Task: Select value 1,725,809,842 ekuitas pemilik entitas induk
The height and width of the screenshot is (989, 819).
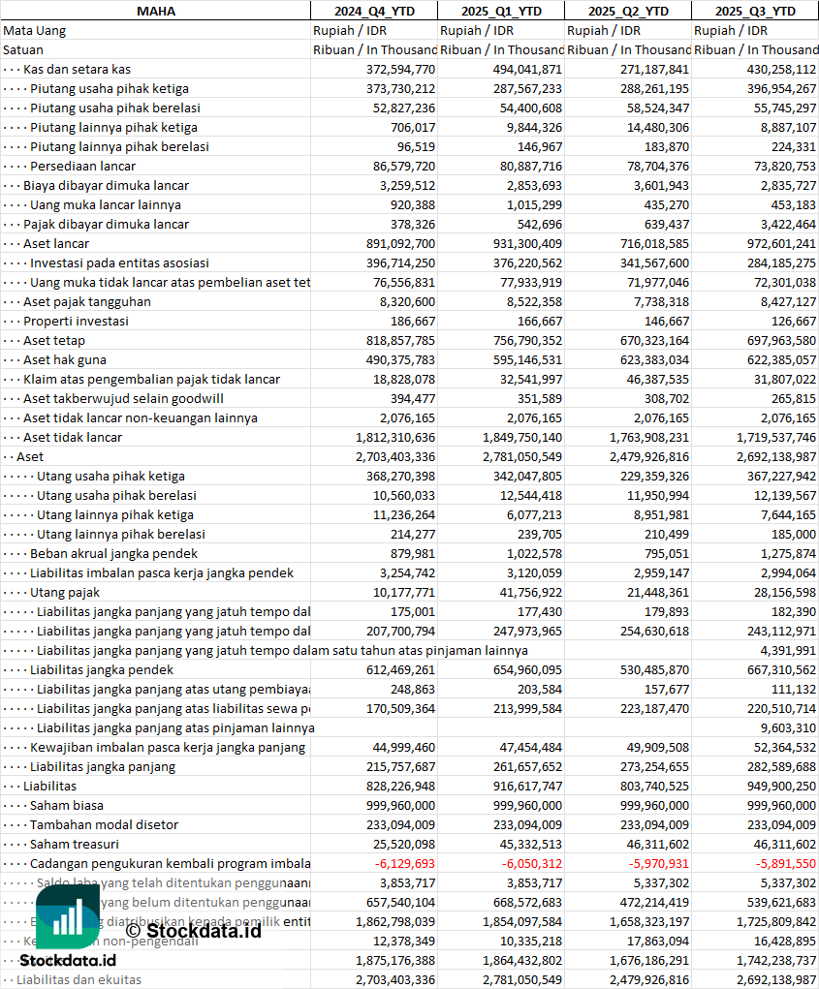Action: tap(776, 922)
